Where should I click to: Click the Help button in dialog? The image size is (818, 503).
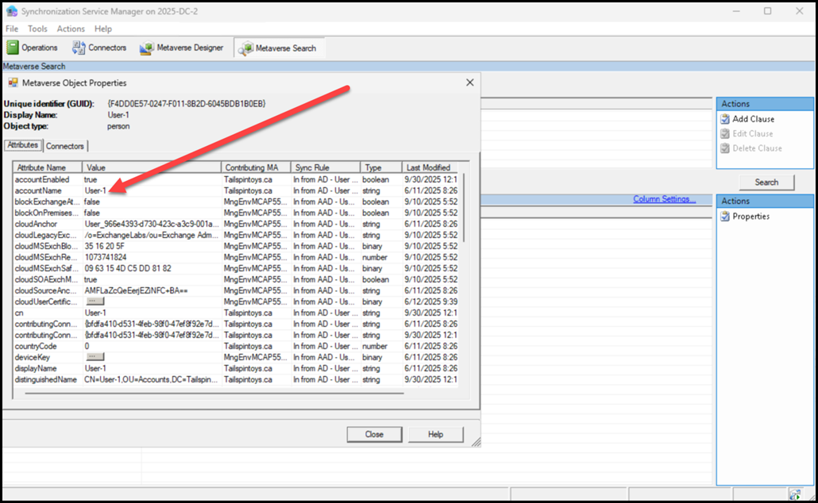pyautogui.click(x=435, y=434)
